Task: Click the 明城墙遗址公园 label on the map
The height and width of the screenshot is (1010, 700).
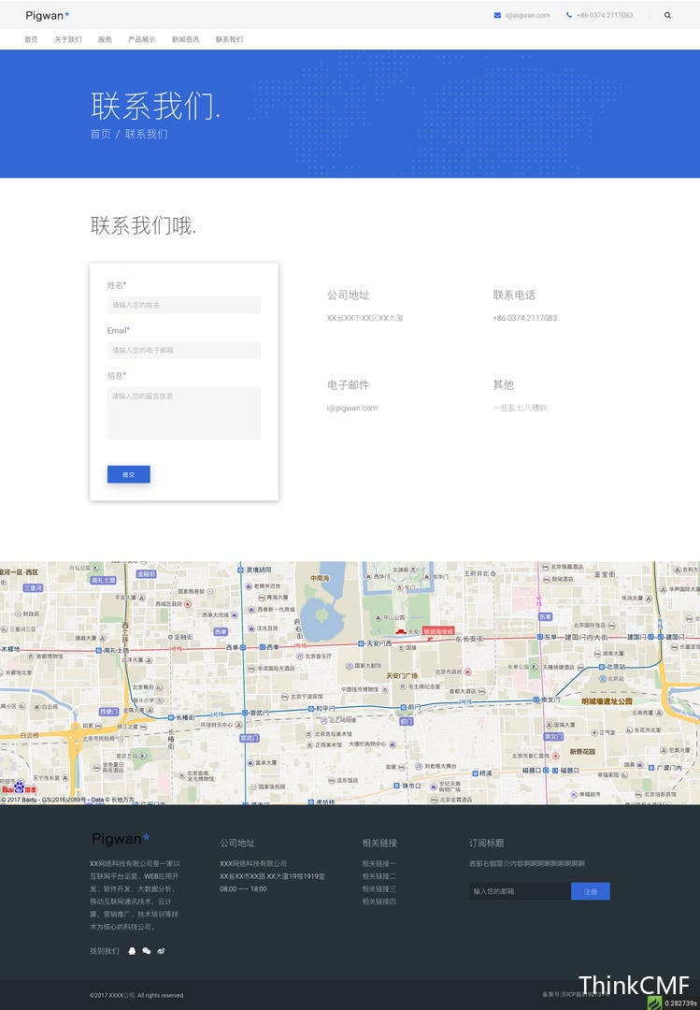Action: point(607,700)
